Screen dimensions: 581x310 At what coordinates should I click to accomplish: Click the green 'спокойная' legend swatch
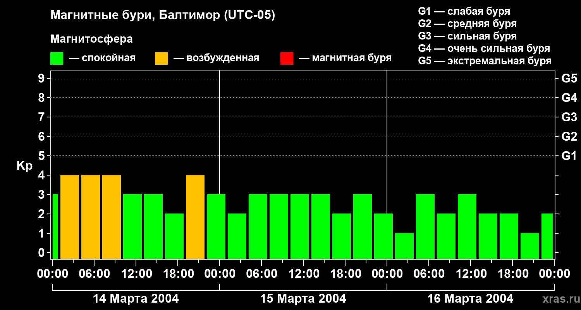(x=57, y=59)
